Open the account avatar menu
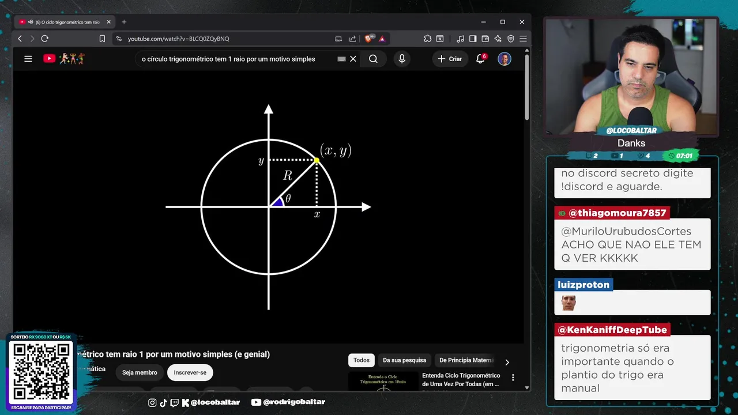 coord(504,59)
